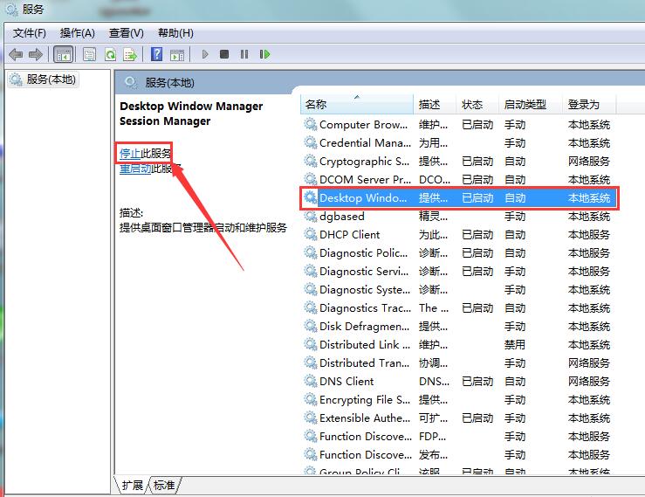Image resolution: width=645 pixels, height=497 pixels.
Task: Click gear icon beside dgbased
Action: tap(310, 216)
